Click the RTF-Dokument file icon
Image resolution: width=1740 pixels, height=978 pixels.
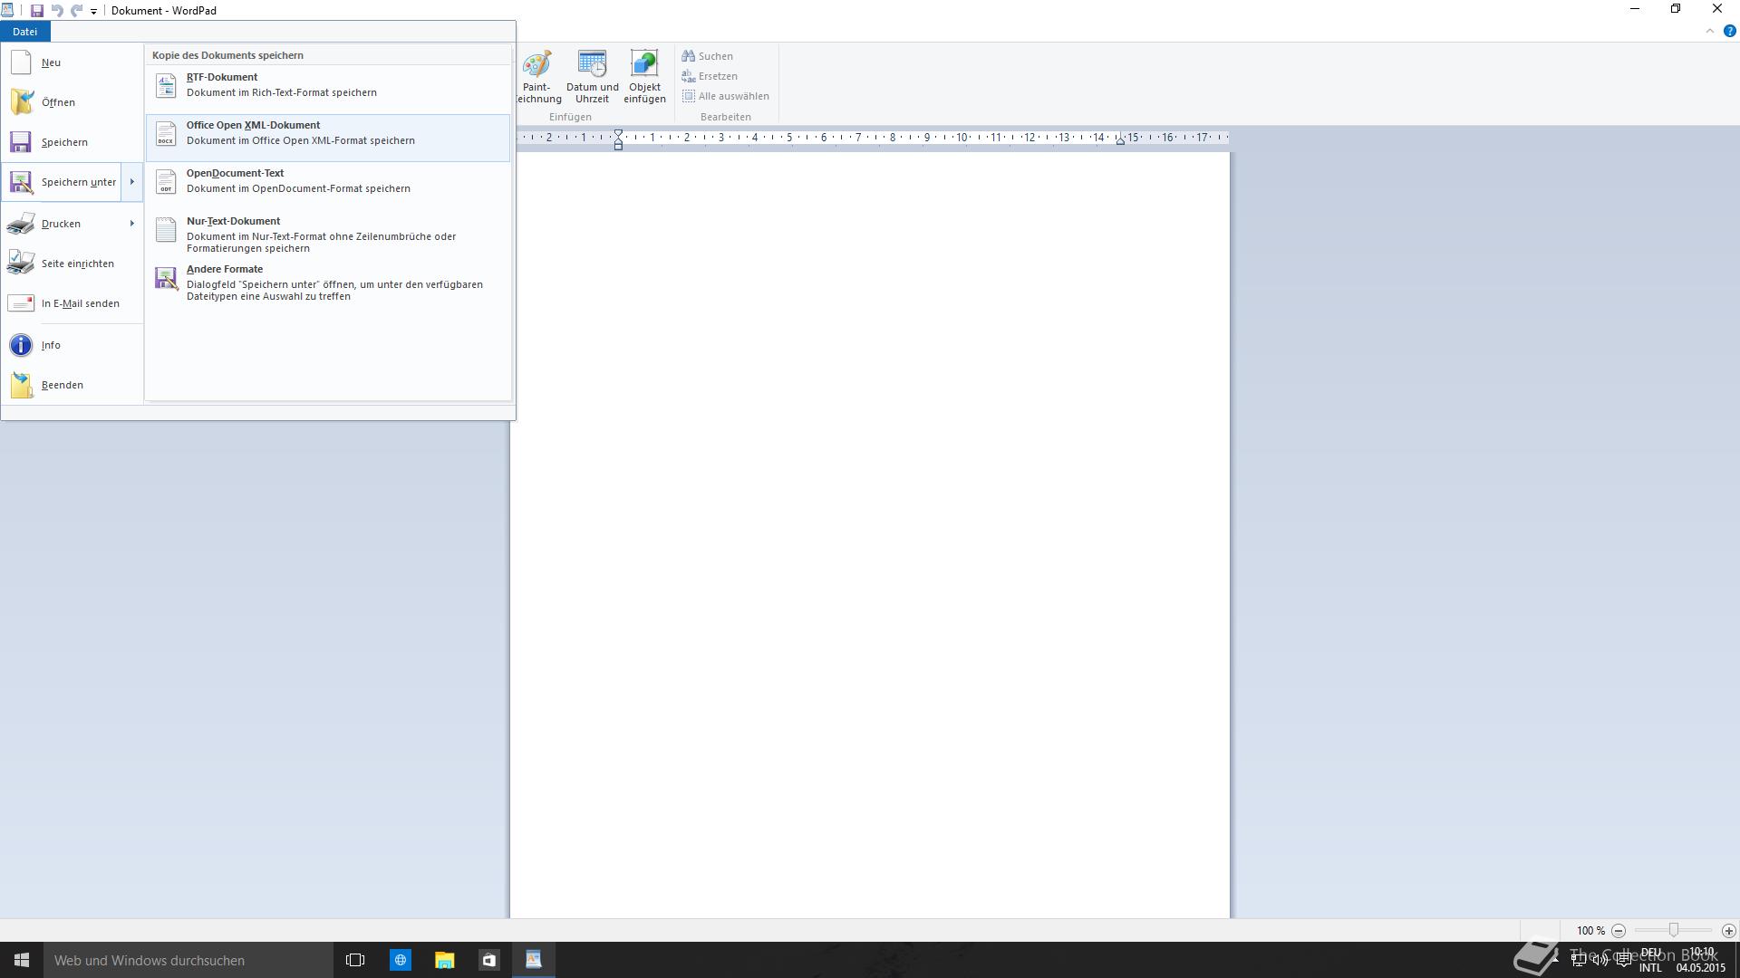[x=166, y=85]
